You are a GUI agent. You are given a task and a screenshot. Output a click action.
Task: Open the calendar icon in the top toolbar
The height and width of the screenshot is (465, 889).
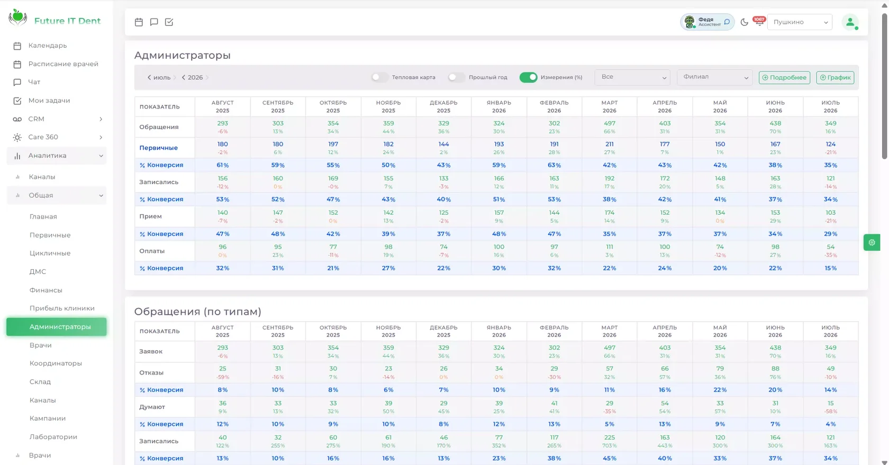[139, 22]
